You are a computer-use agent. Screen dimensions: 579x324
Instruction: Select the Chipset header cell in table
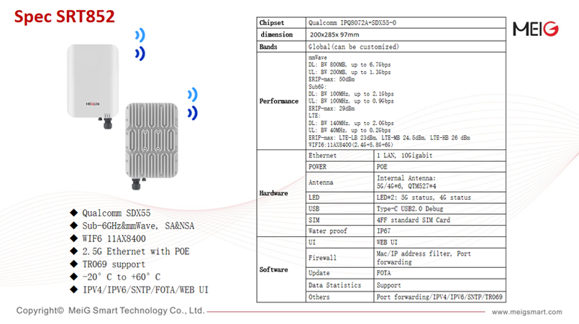(x=281, y=23)
